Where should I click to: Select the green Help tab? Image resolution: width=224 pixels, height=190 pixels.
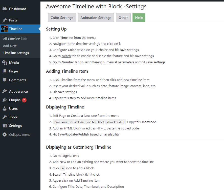pos(139,18)
